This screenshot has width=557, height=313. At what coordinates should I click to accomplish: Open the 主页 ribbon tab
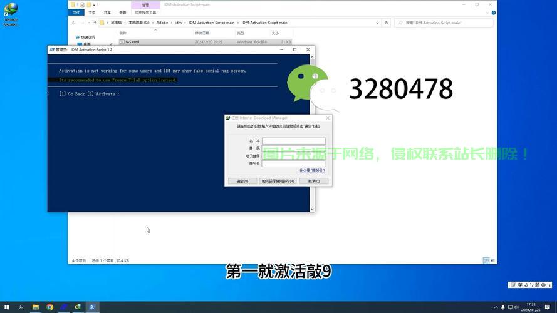pos(92,13)
